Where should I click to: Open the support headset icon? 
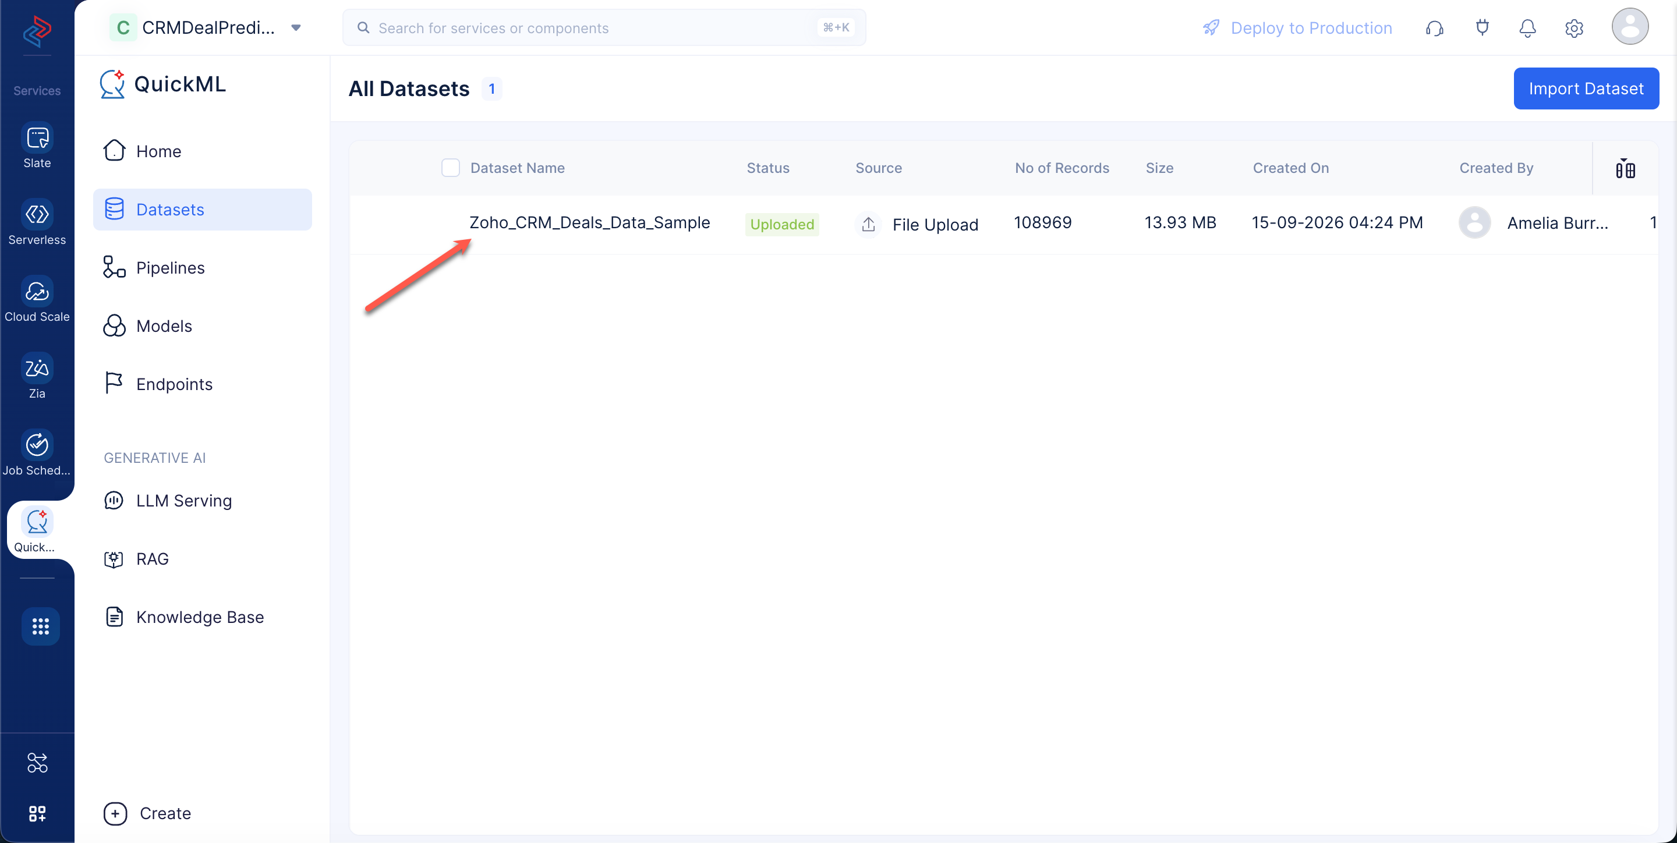[1434, 28]
